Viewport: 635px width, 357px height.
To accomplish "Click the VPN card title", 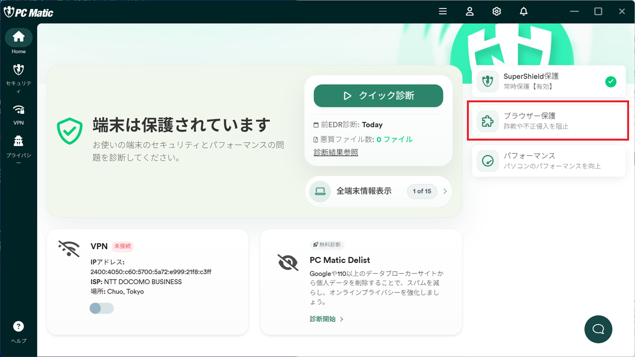I will point(99,246).
